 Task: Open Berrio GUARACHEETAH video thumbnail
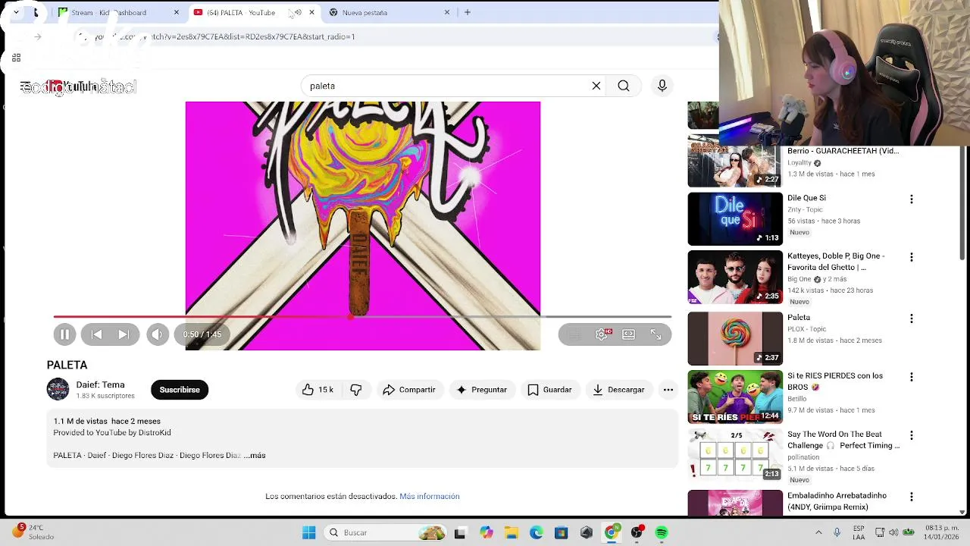tap(735, 162)
